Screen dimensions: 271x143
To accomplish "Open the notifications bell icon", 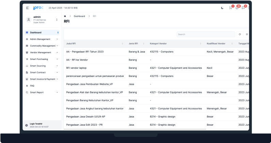I will (x=237, y=8).
